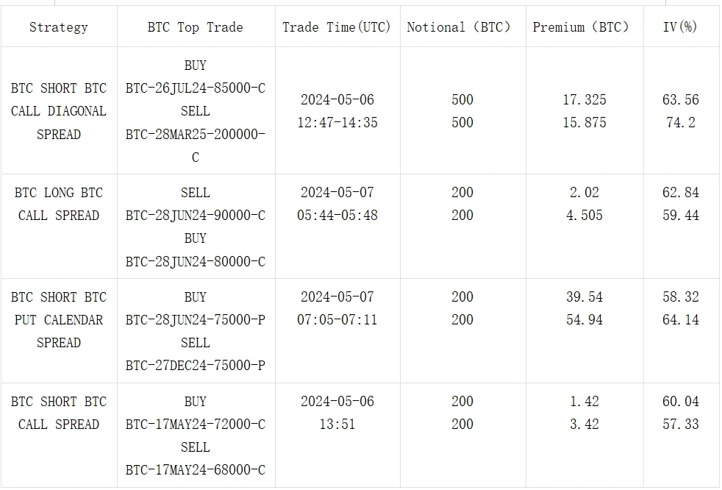Click the Trade Time(UTC) header cell
This screenshot has height=490, width=722.
pyautogui.click(x=337, y=27)
